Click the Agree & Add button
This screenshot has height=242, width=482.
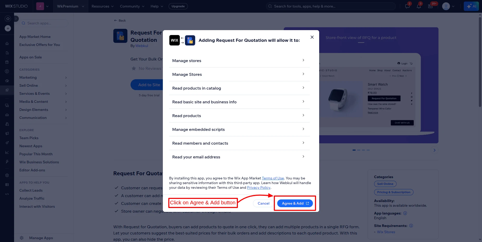295,203
